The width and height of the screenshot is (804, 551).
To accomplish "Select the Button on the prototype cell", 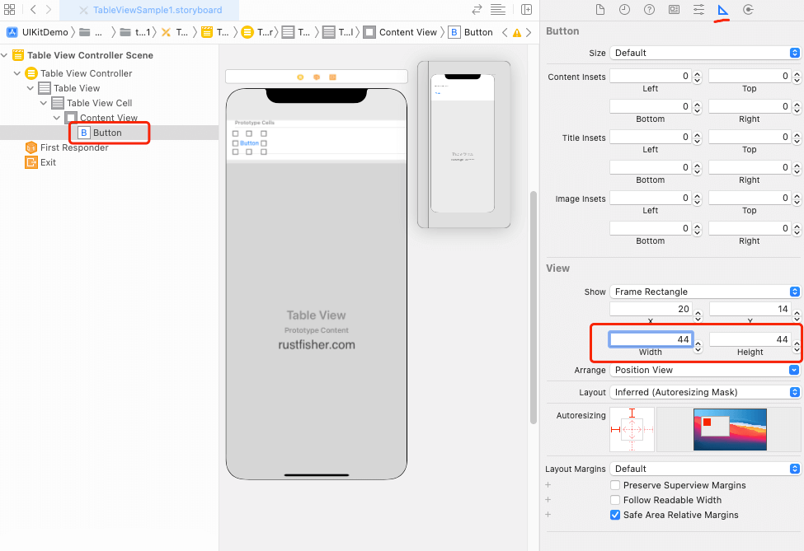I will pos(249,143).
